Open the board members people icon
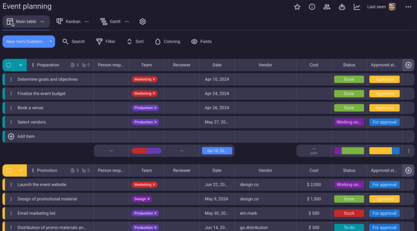Image resolution: width=417 pixels, height=231 pixels. [326, 7]
